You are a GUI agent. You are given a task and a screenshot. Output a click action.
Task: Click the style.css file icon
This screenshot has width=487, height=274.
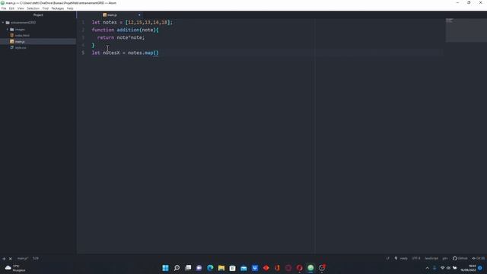click(x=12, y=47)
